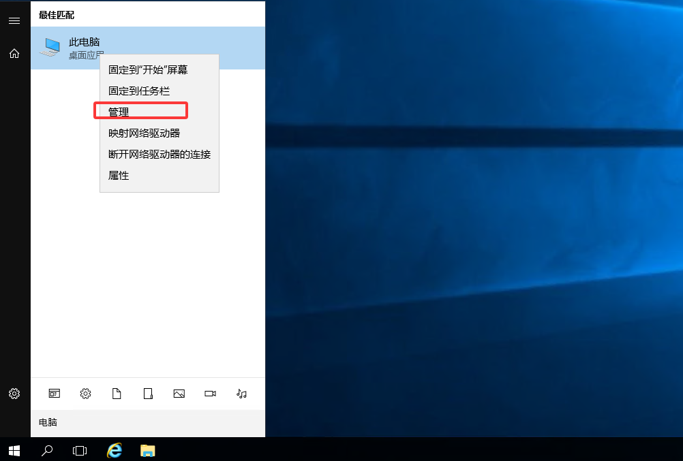Filter search results by apps
This screenshot has height=461, width=683.
[54, 394]
